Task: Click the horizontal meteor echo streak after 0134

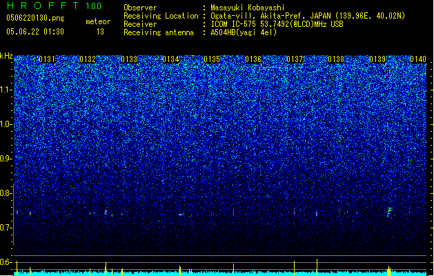Action: pyautogui.click(x=181, y=215)
